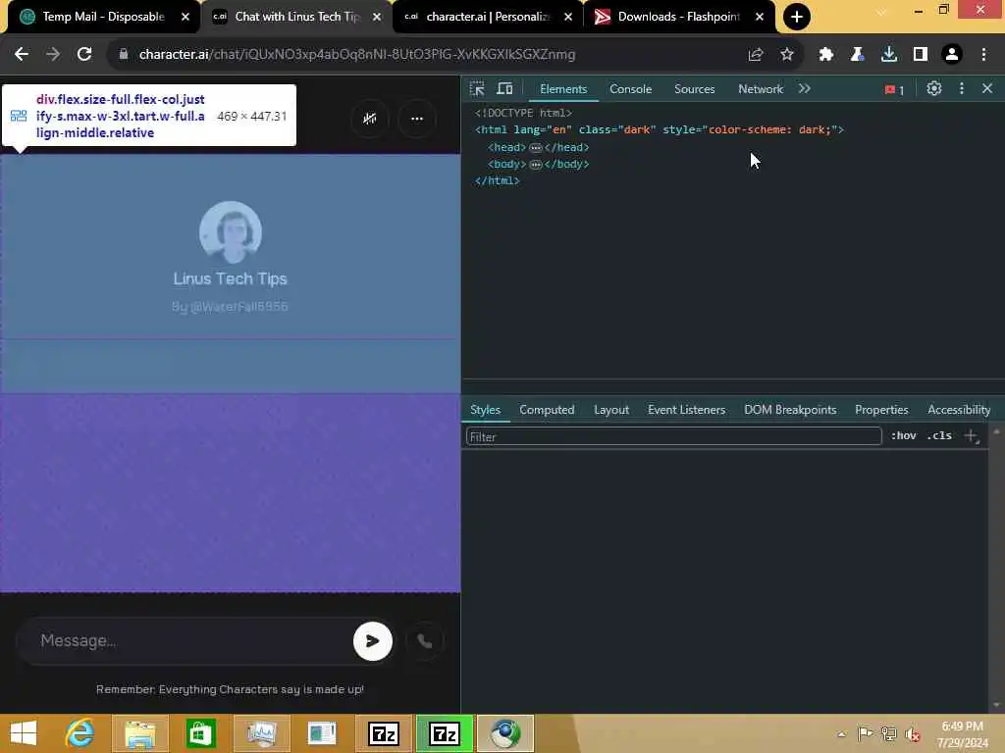Select the DOCTYPE html line
The image size is (1005, 753).
point(523,113)
